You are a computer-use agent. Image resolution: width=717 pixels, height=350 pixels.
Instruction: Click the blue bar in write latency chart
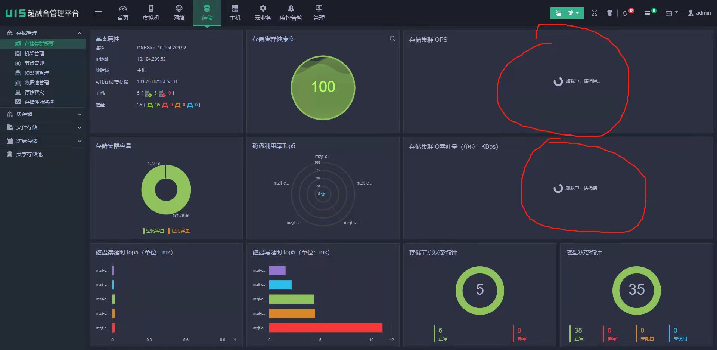[280, 285]
